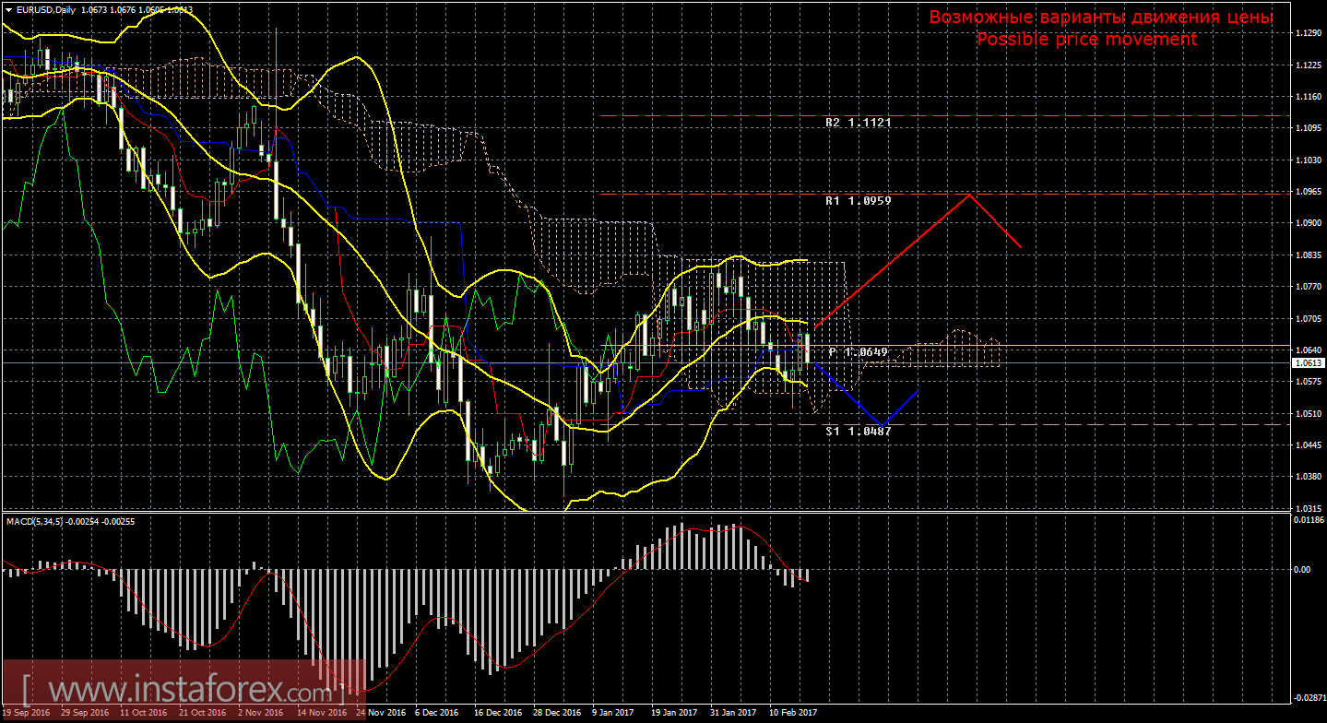Click the 1.0380 price axis label
This screenshot has height=723, width=1327.
coord(1308,477)
